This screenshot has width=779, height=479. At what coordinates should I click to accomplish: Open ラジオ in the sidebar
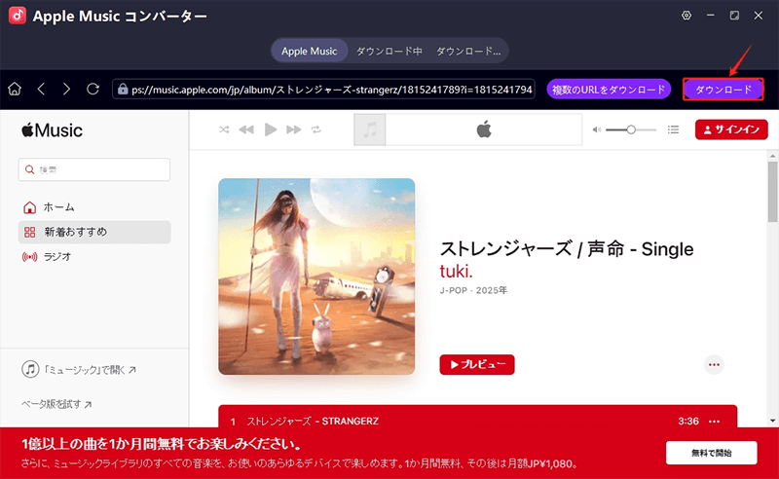(x=94, y=256)
